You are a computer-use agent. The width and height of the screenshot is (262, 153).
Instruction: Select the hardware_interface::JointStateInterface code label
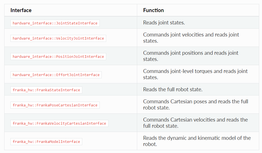coord(55,23)
